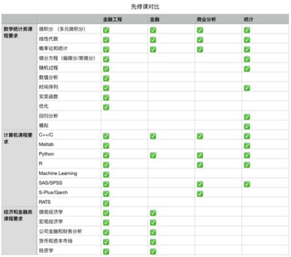Select the 优化 row label
This screenshot has width=291, height=257.
tap(44, 106)
